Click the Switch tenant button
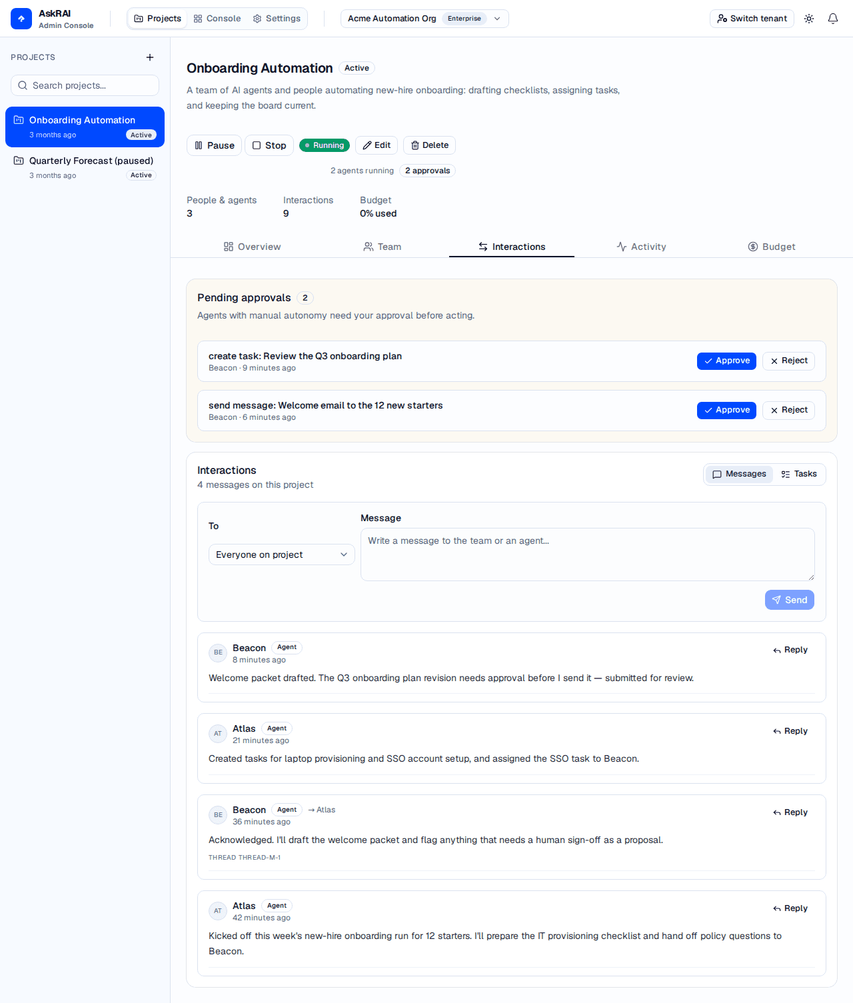 (752, 19)
